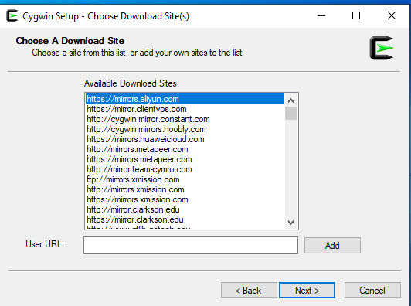The height and width of the screenshot is (306, 411).
Task: Select ftp://mirrors.xmission.com mirror
Action: pyautogui.click(x=185, y=179)
